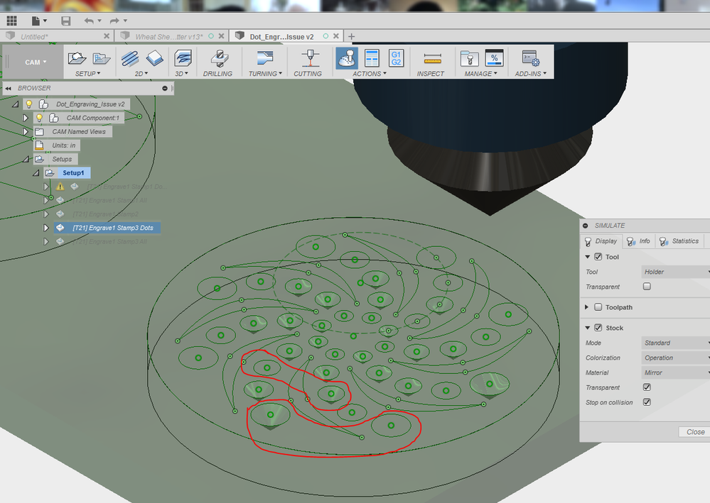This screenshot has height=503, width=710.
Task: Click the Save disk icon
Action: tap(66, 21)
